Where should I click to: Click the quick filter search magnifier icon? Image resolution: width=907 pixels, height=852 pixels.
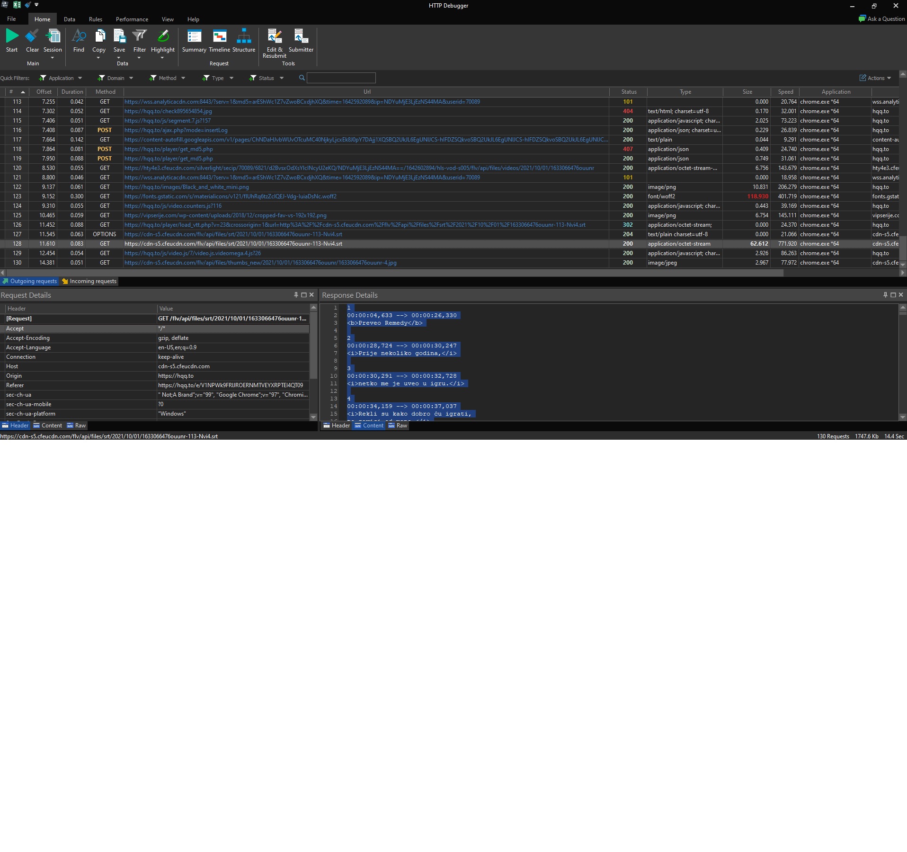[302, 78]
